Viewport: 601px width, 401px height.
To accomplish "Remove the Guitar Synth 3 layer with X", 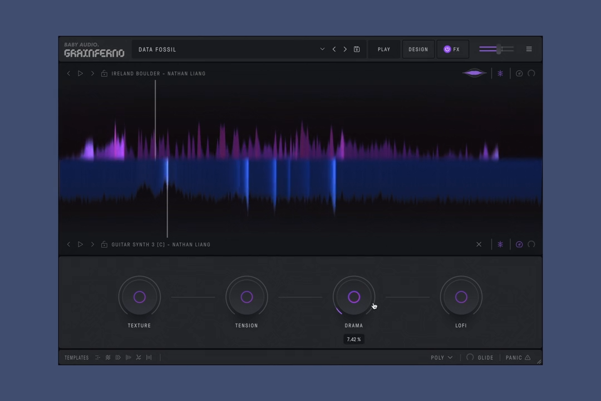I will click(479, 244).
